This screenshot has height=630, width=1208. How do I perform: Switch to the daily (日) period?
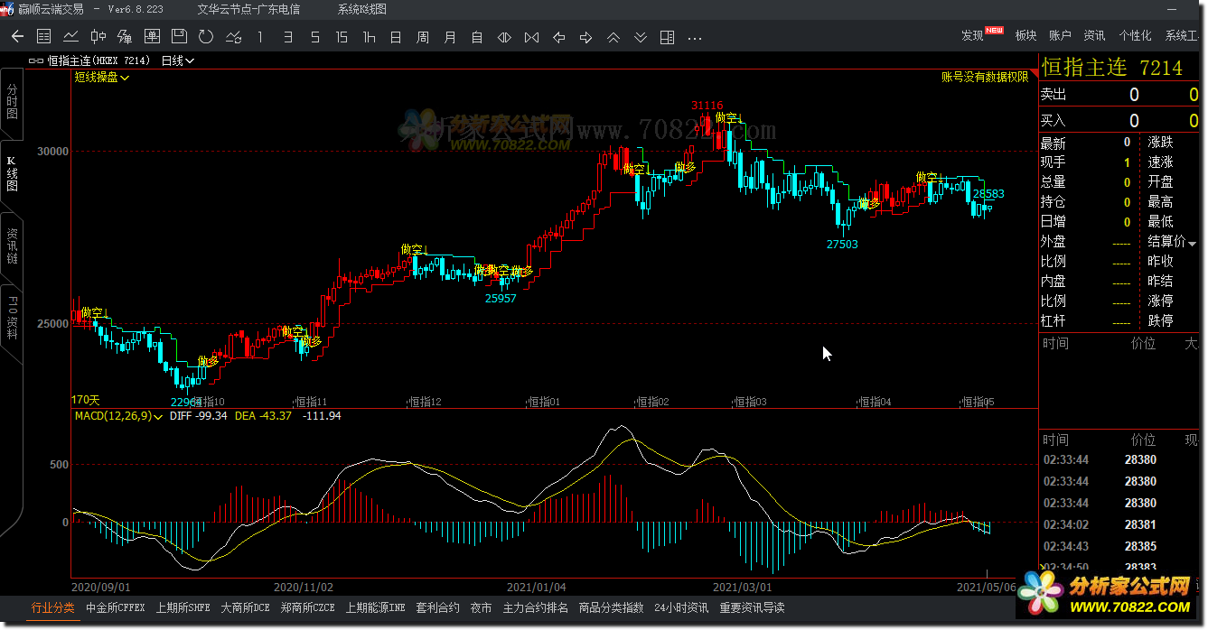396,37
